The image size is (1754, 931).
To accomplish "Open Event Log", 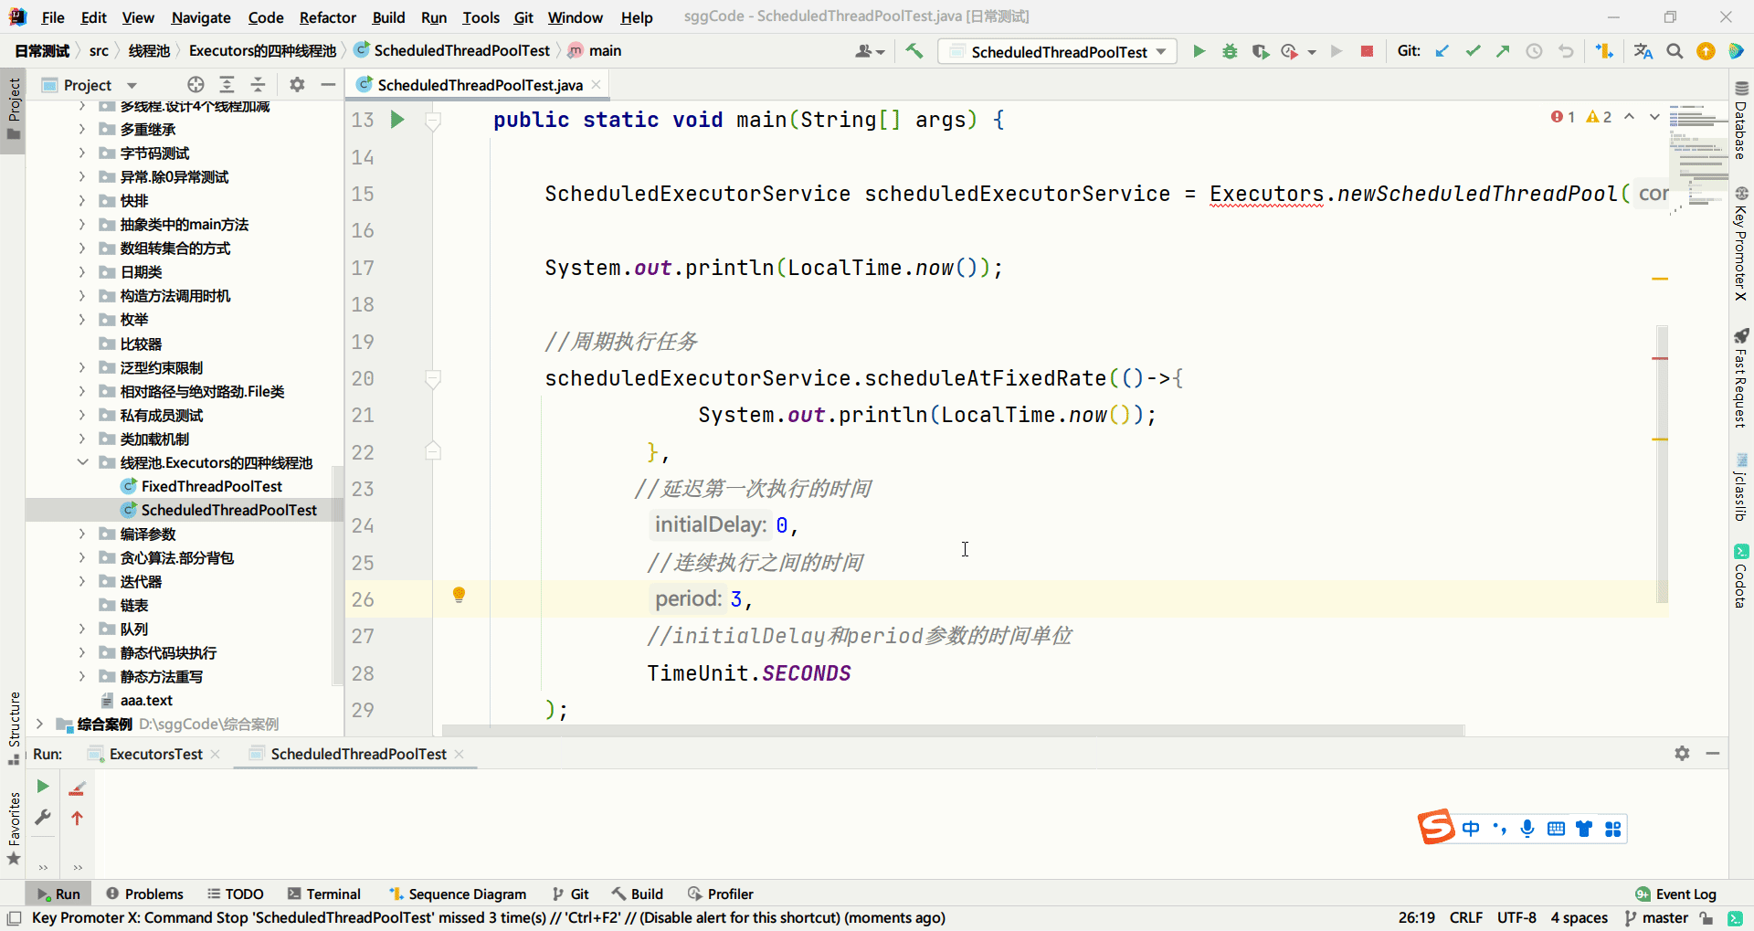I will pyautogui.click(x=1676, y=894).
